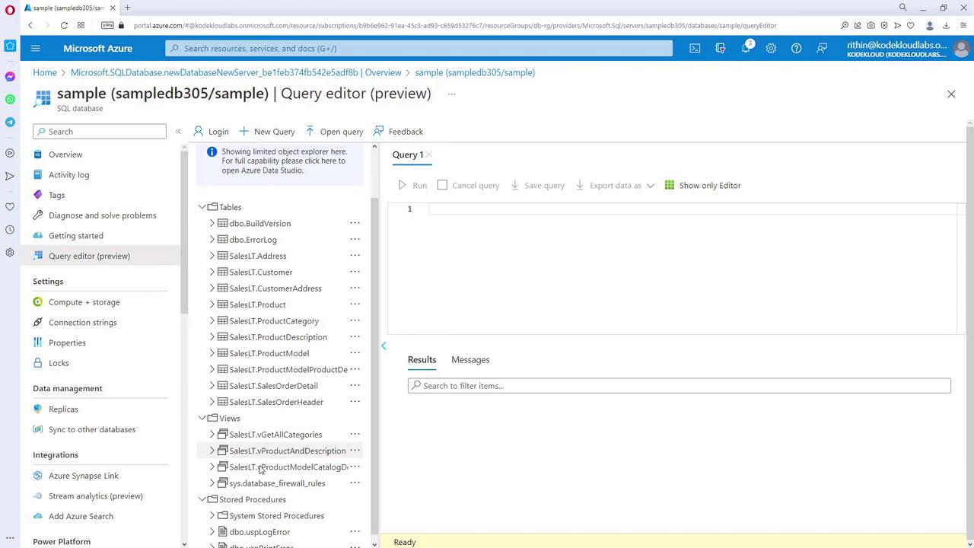Viewport: 974px width, 548px height.
Task: Open Cloud Shell from the top bar
Action: (695, 48)
